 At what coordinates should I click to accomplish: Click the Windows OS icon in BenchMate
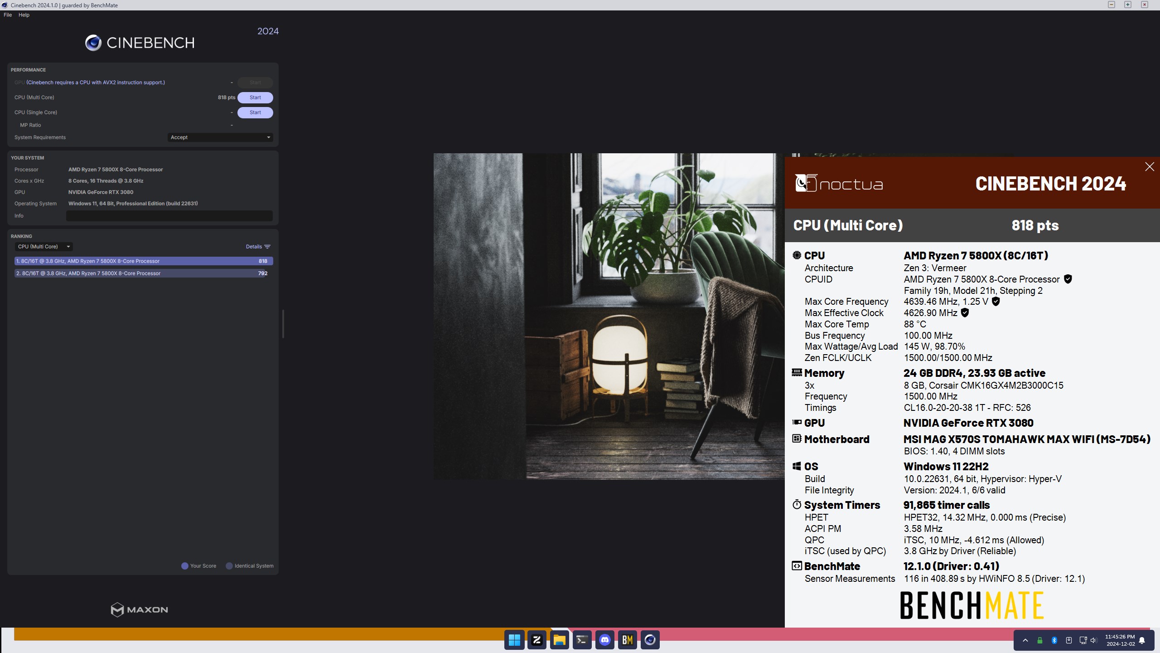coord(797,466)
